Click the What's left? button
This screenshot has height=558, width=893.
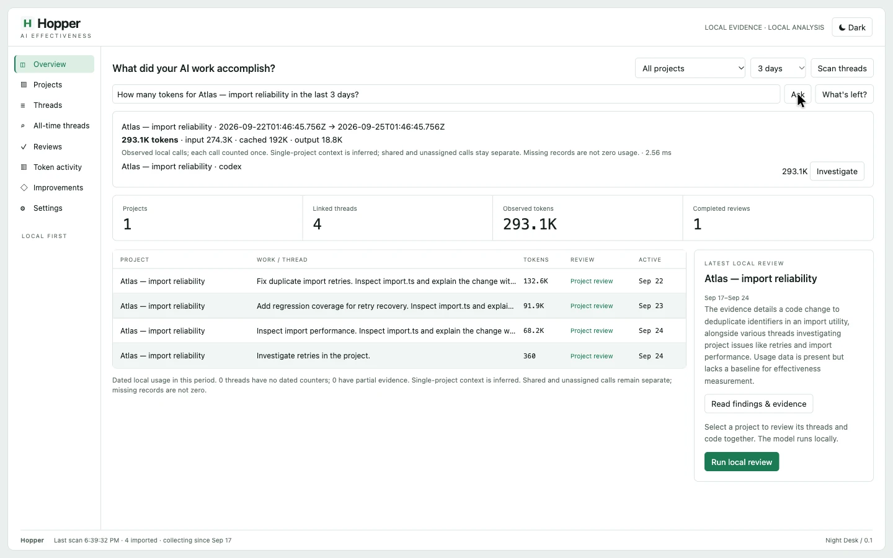click(845, 94)
